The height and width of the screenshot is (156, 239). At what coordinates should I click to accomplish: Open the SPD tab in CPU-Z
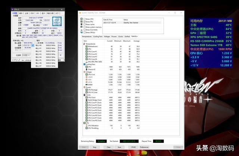coord(38,13)
